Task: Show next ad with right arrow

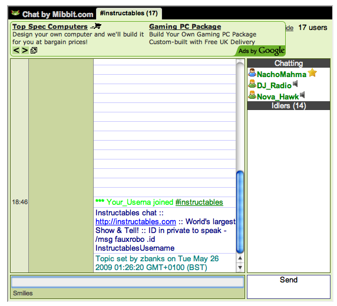Action: click(25, 50)
